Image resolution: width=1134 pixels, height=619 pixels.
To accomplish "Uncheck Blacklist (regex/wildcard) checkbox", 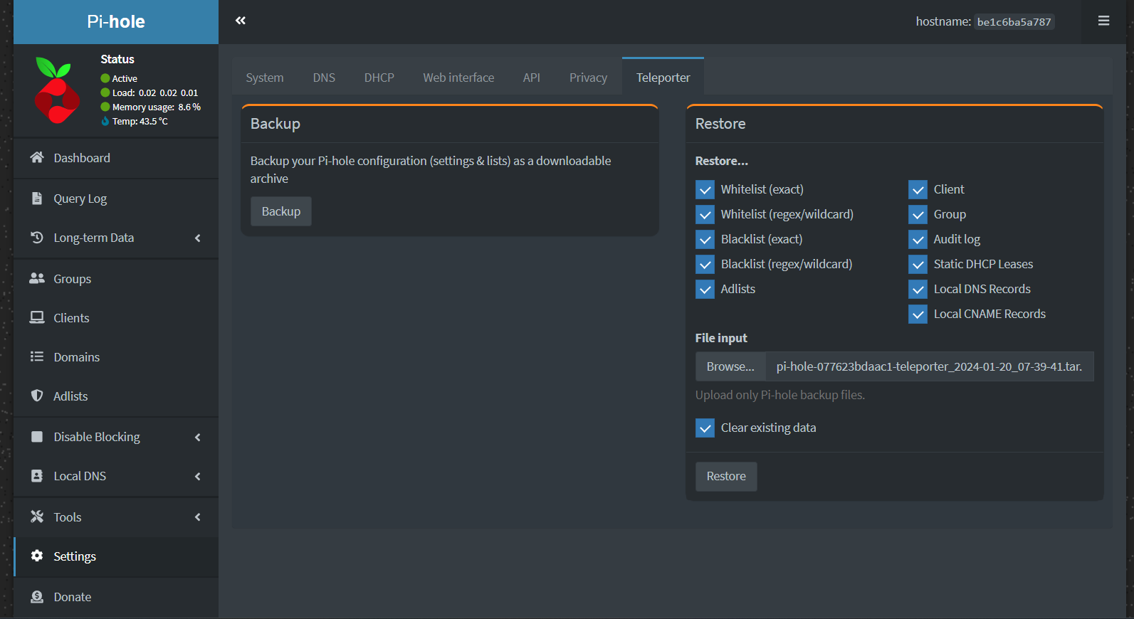I will (705, 264).
